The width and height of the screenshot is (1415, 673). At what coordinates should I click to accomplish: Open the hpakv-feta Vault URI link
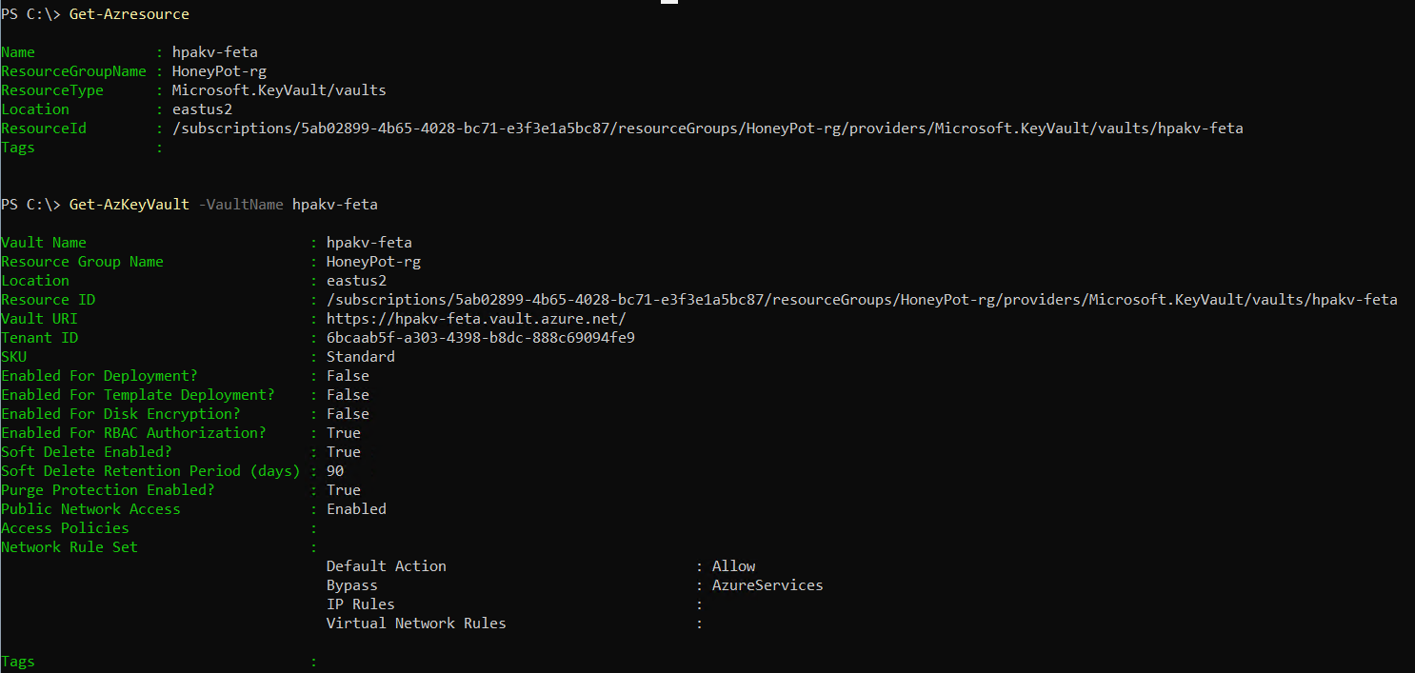coord(476,319)
